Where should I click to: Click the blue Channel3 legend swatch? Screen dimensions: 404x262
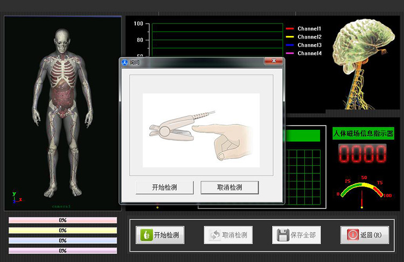(x=290, y=45)
